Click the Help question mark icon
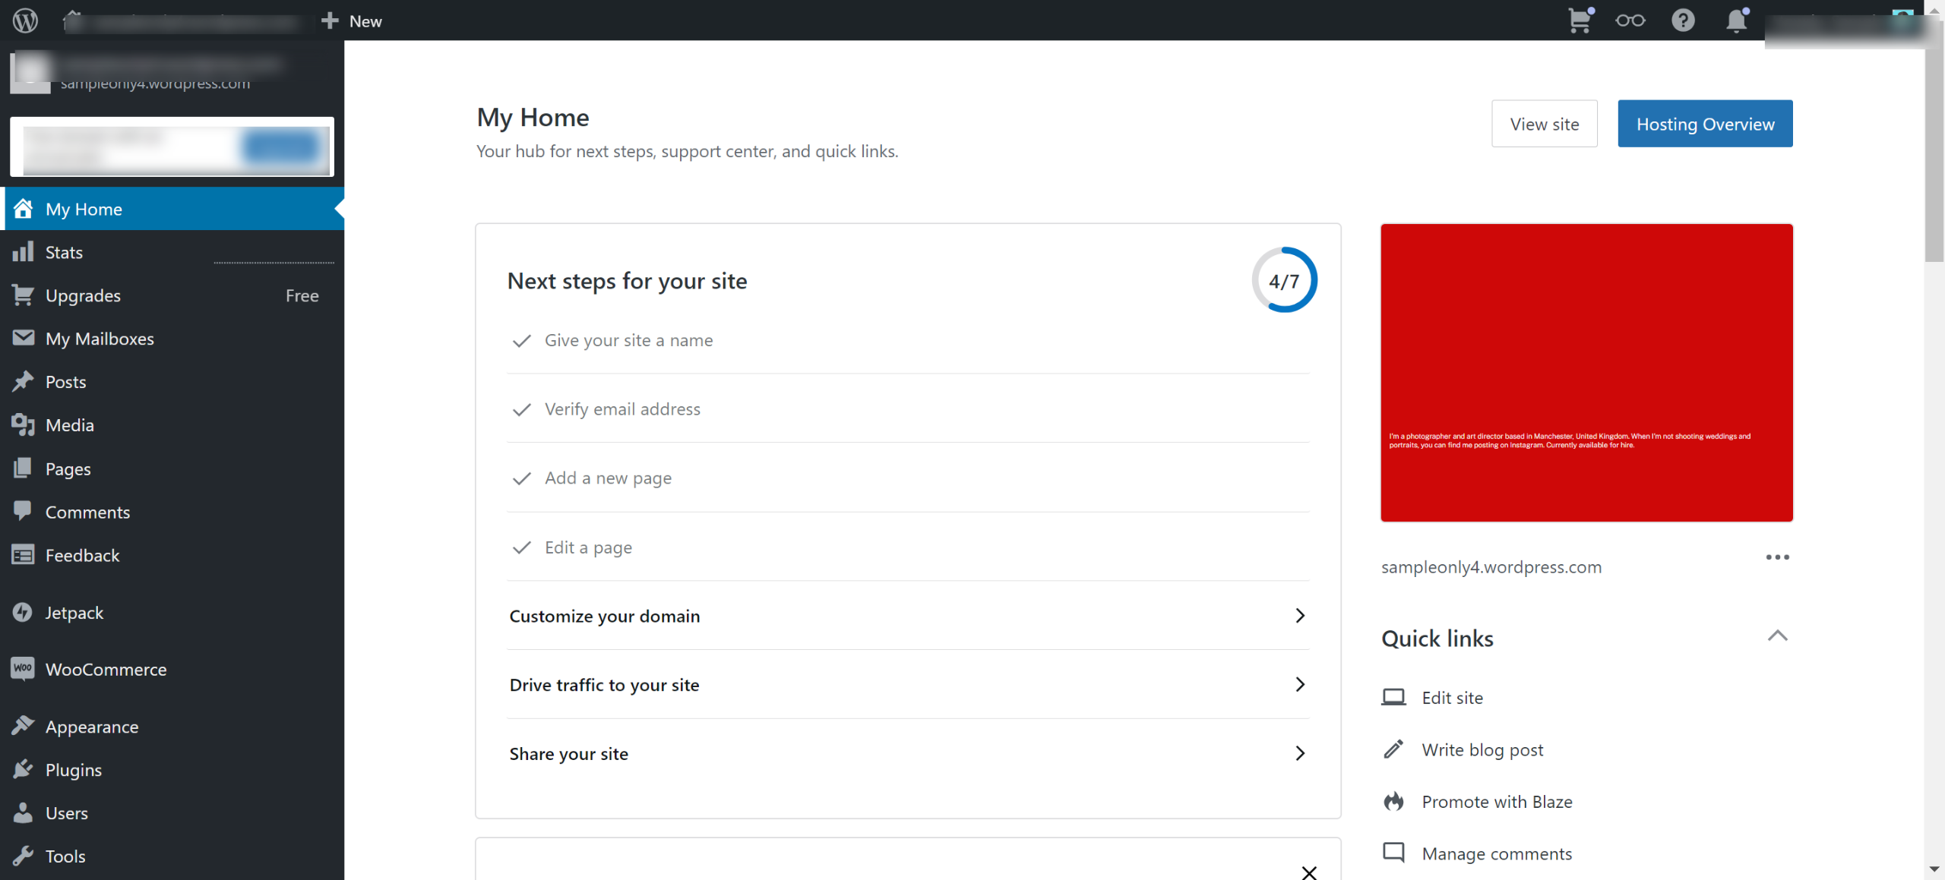1945x880 pixels. 1683,21
